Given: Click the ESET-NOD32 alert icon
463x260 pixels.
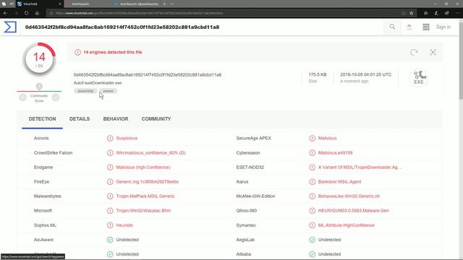Looking at the screenshot, I should 312,167.
